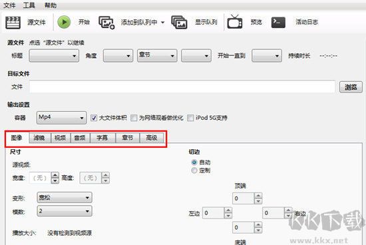Open the queue via the 显示队列 icon
Image resolution: width=366 pixels, height=245 pixels.
pos(179,22)
